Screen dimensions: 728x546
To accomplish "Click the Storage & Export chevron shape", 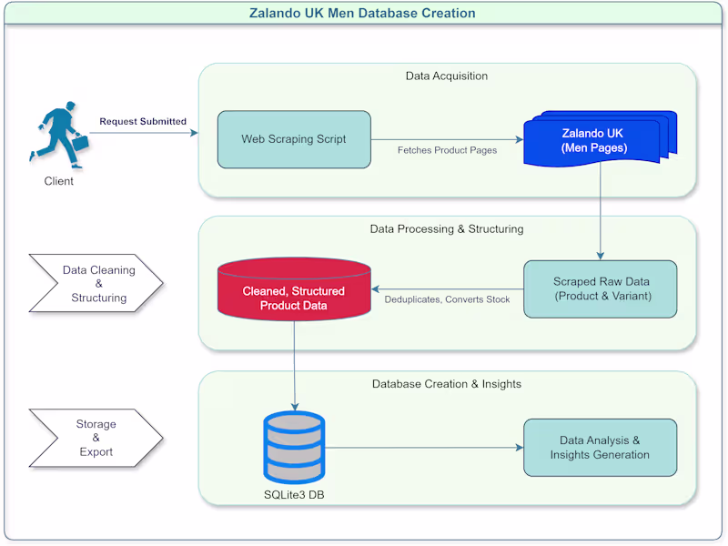I will pyautogui.click(x=96, y=438).
